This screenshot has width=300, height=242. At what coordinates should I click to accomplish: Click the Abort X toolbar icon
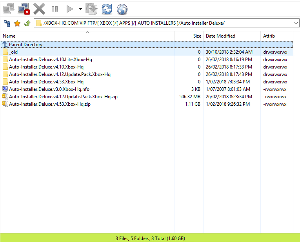(39, 8)
